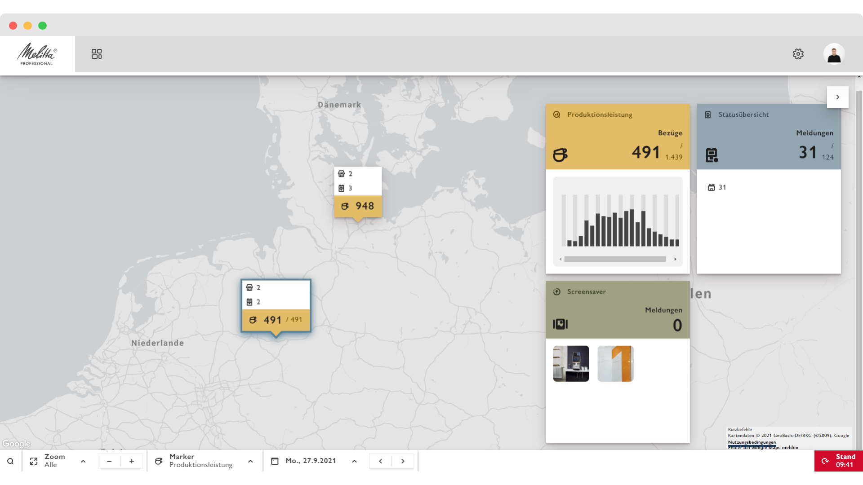Screen dimensions: 863x485
Task: Open the Screensaver card header
Action: click(618, 310)
